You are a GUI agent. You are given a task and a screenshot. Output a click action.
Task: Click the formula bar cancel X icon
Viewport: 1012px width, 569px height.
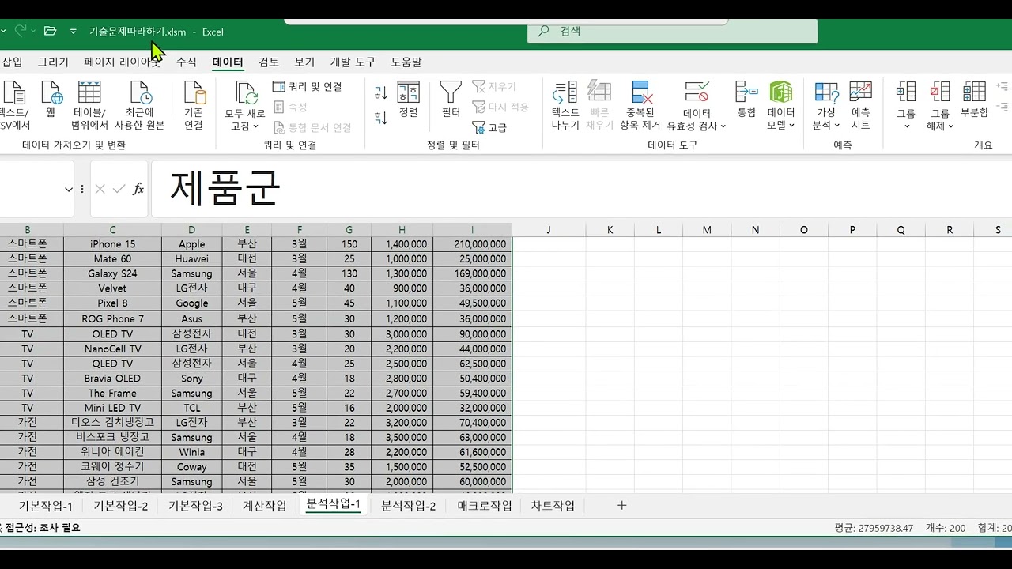[100, 189]
